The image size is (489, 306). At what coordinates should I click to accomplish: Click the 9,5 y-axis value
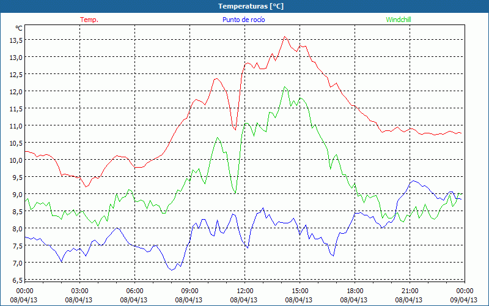17,177
